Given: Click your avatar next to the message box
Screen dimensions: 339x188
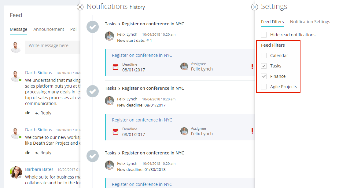Looking at the screenshot, I should 16,47.
